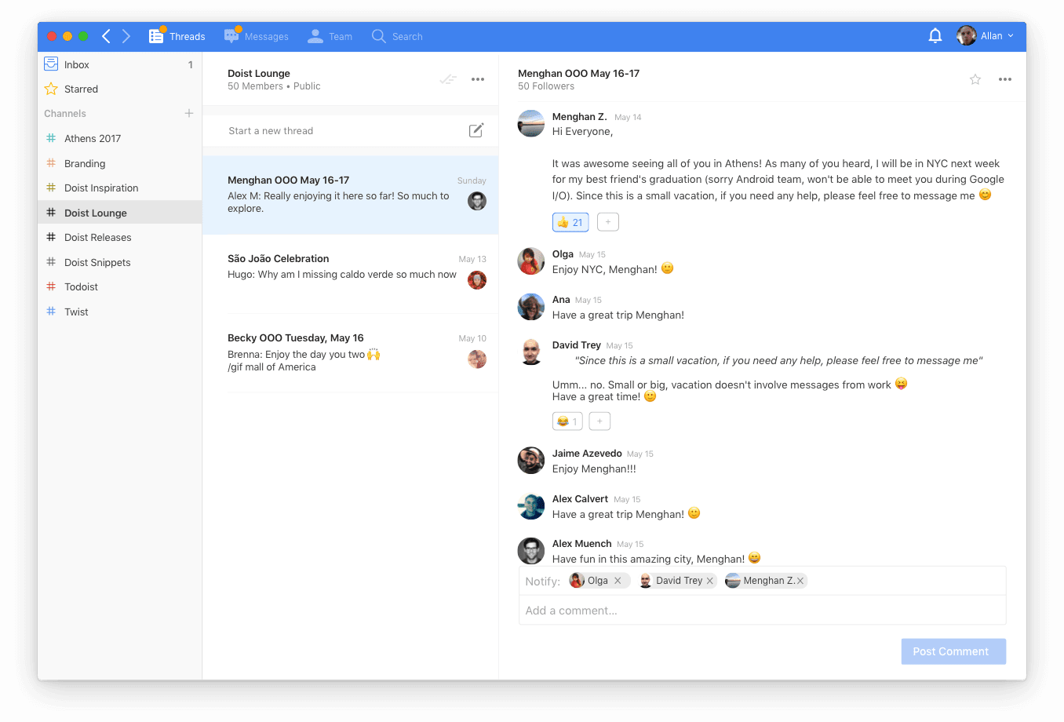Click Alex Calvert's avatar
The height and width of the screenshot is (722, 1064).
(531, 506)
